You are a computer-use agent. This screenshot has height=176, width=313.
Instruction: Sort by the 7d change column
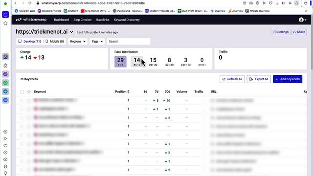pos(156,91)
